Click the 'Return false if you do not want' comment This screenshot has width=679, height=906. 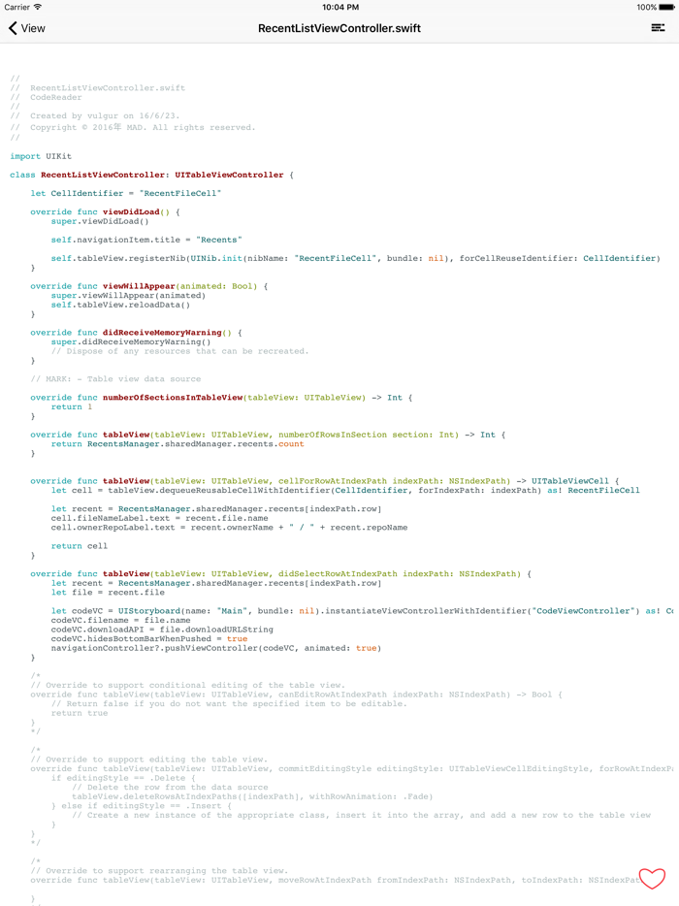point(229,704)
